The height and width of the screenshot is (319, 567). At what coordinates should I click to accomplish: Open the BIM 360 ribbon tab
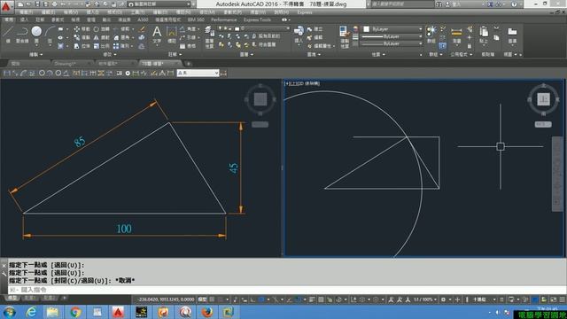(x=196, y=19)
